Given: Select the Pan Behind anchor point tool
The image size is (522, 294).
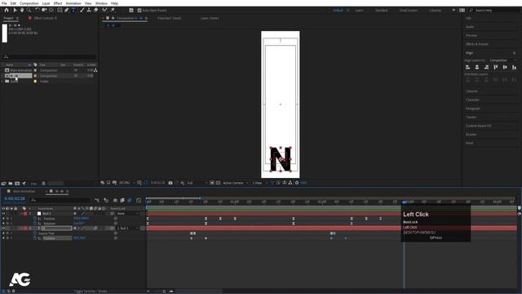Looking at the screenshot, I should 51,11.
